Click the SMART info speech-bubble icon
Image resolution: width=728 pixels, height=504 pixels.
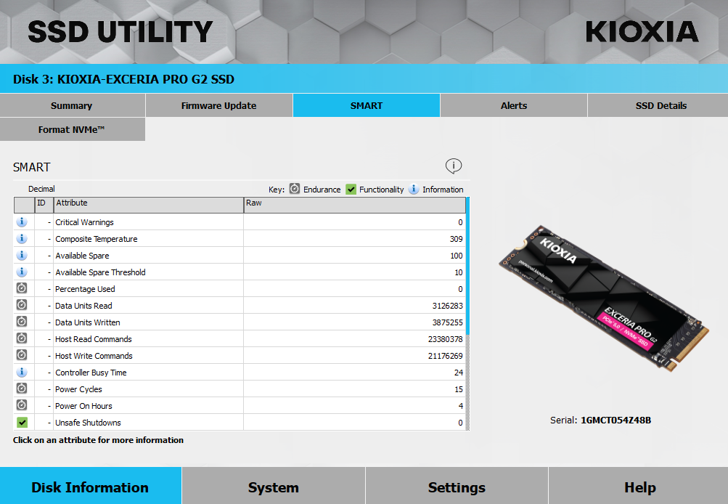pos(454,166)
